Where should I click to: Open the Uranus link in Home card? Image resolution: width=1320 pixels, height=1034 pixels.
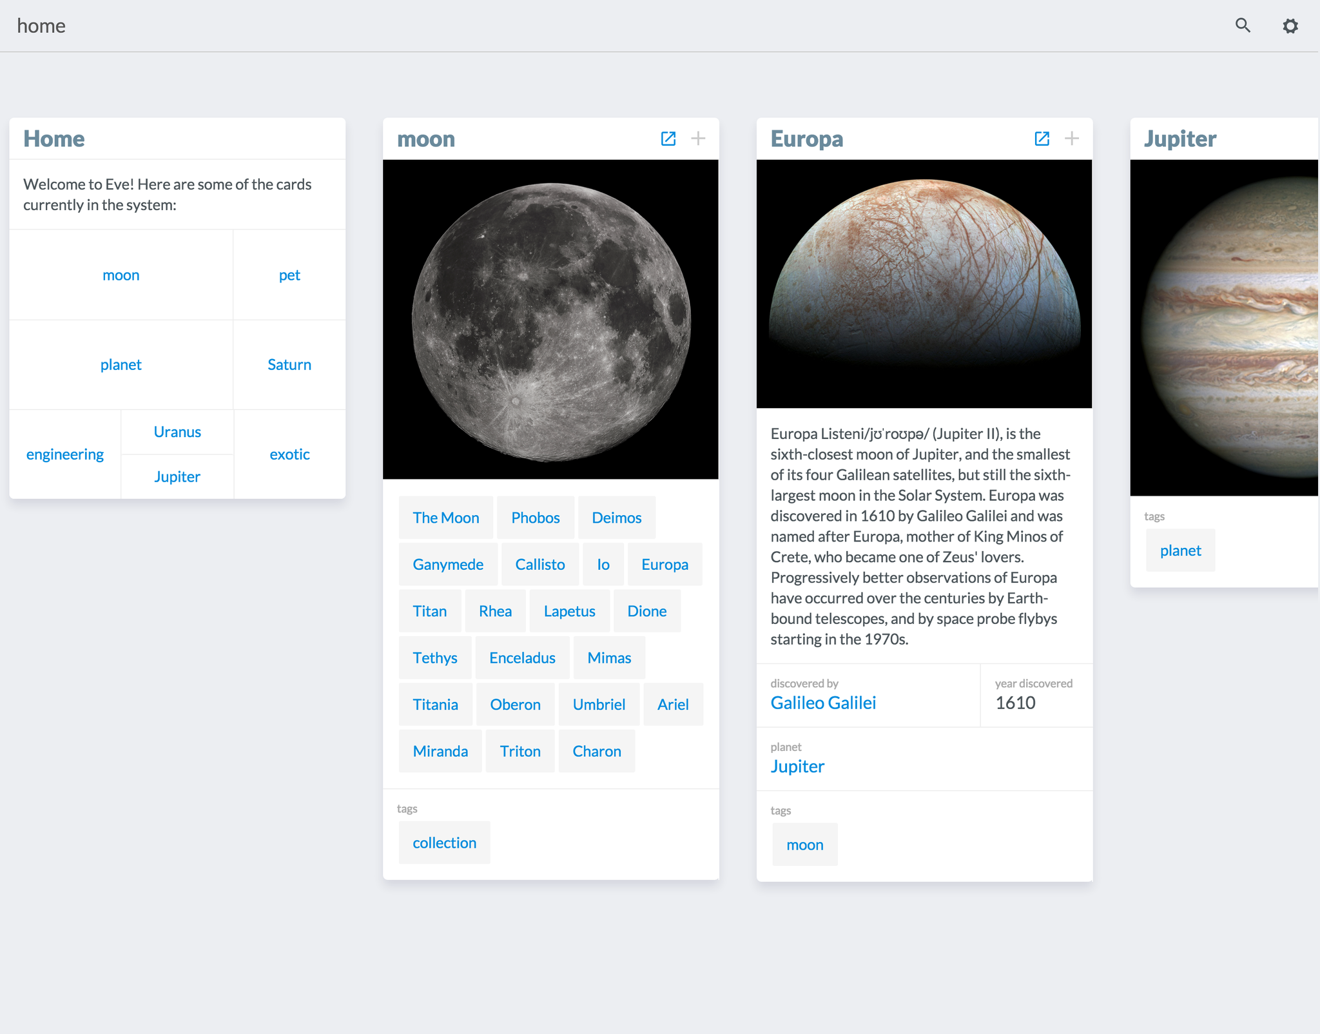[x=177, y=431]
